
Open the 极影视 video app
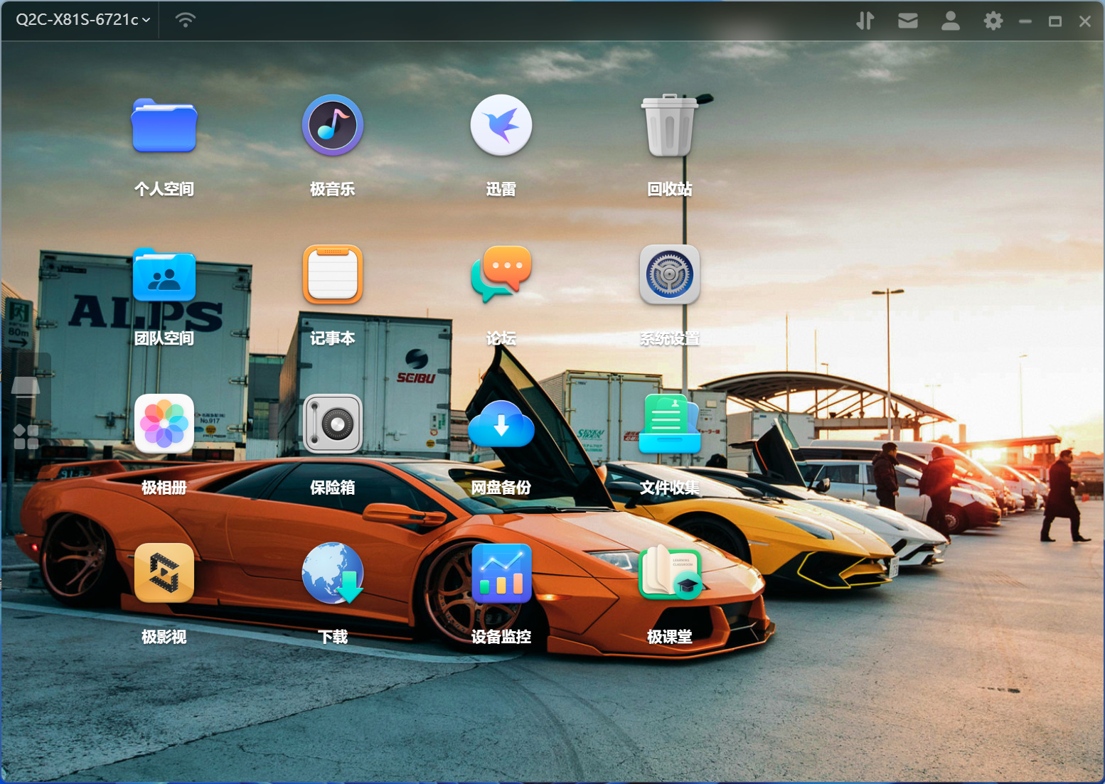(x=164, y=574)
